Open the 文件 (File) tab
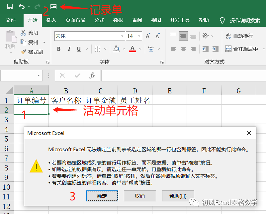266x214 pixels. coord(11,20)
